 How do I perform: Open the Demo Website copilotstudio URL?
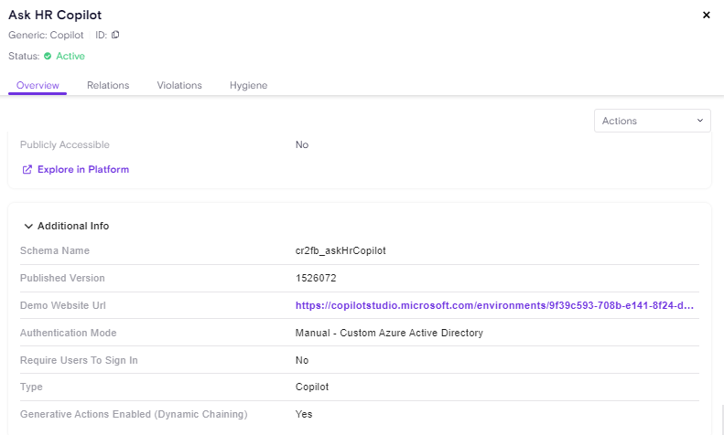pos(494,305)
